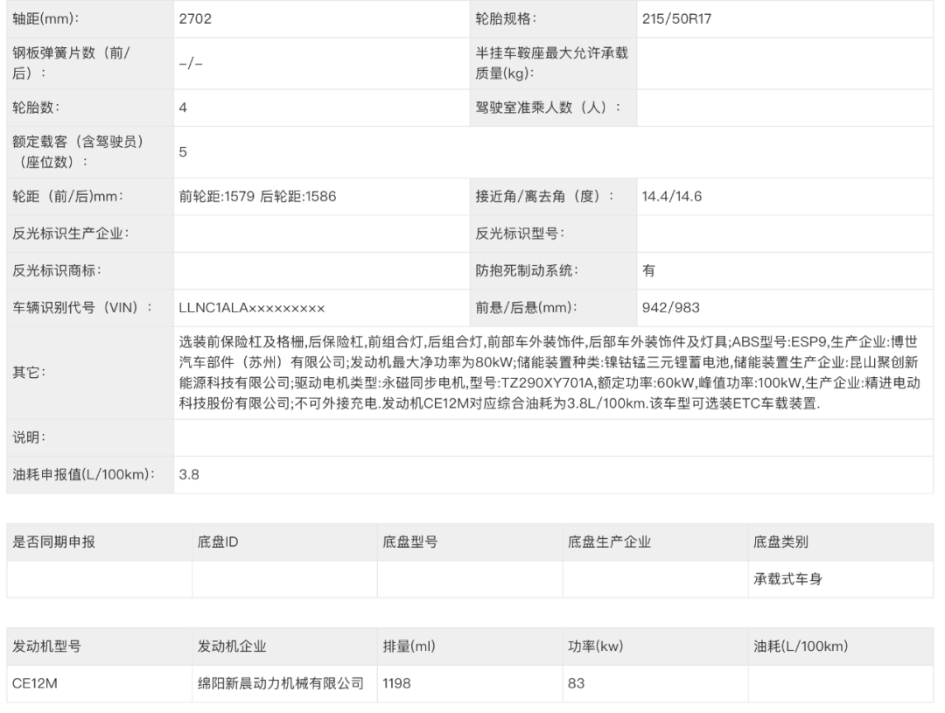The width and height of the screenshot is (945, 713).
Task: Select the tire count value 4
Action: pyautogui.click(x=183, y=108)
